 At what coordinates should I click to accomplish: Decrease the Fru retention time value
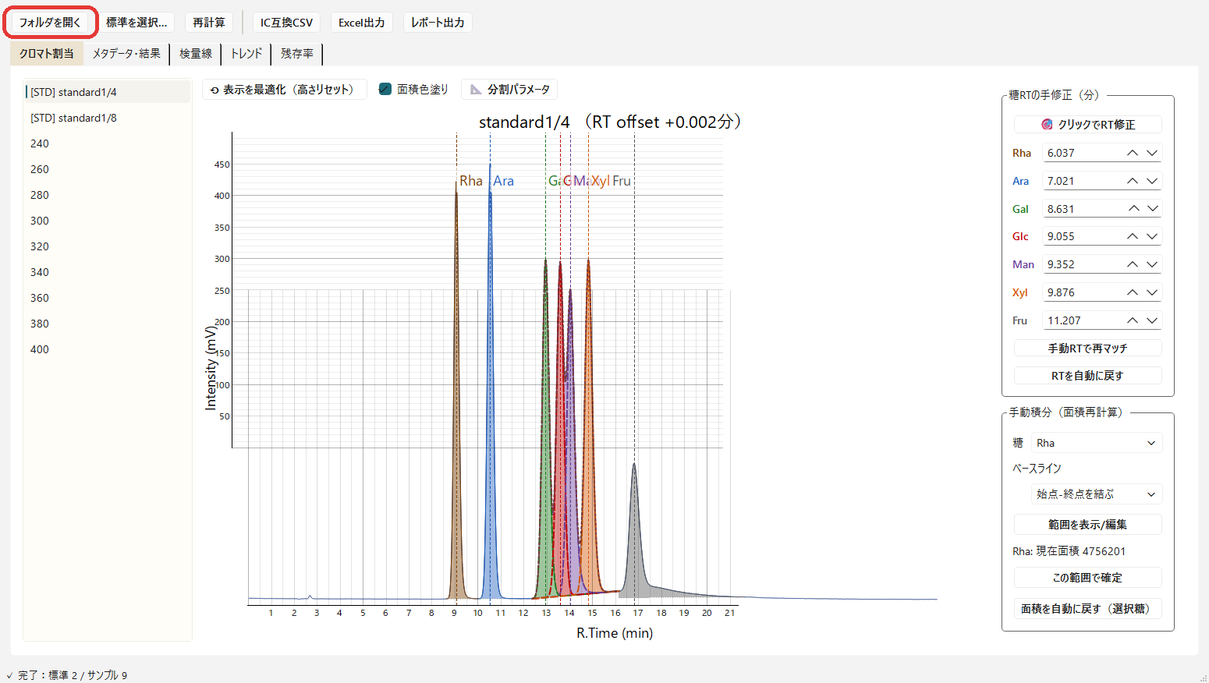[1152, 320]
